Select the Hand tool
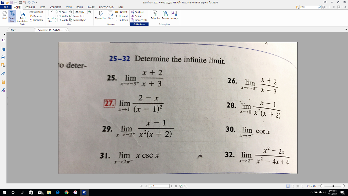Viewport: 348px width, 196px height. coord(4,15)
